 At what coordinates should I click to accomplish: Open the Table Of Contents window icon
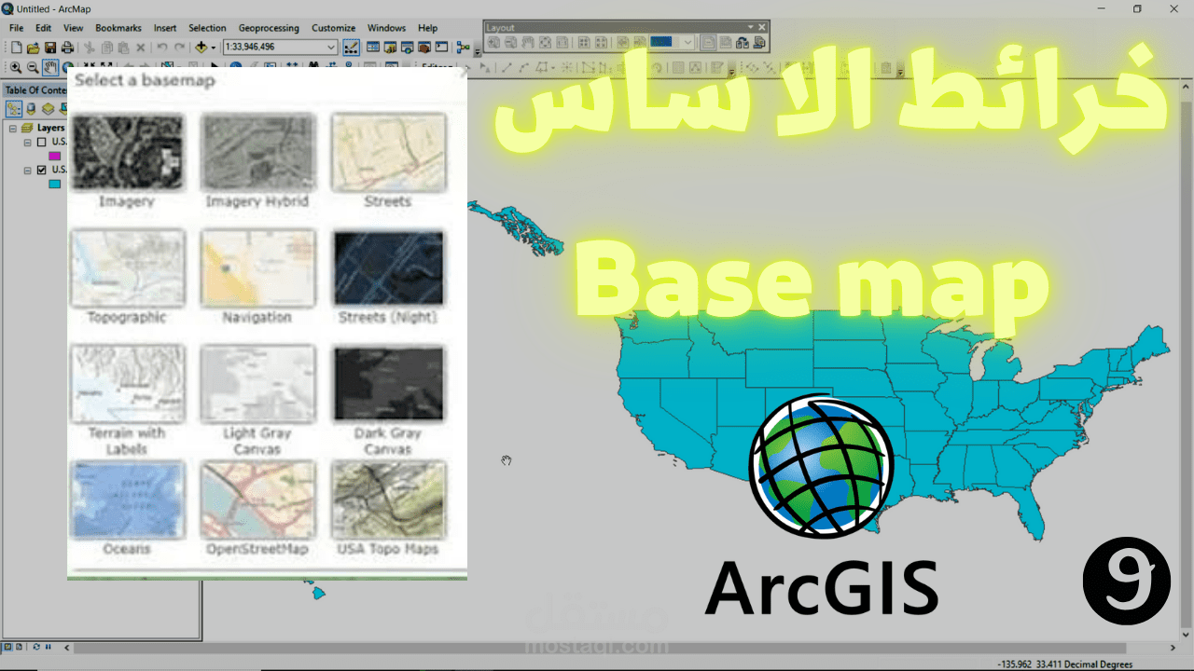click(x=373, y=48)
